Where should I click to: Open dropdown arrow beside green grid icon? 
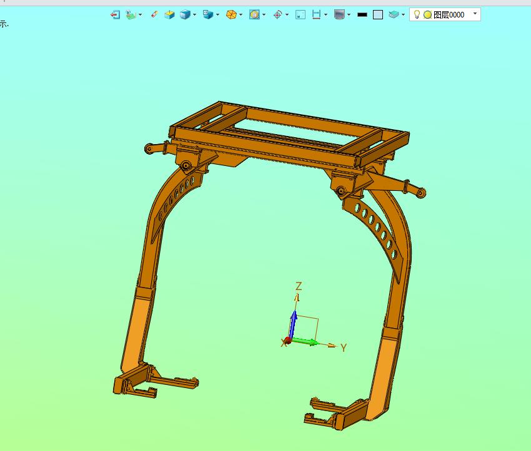pyautogui.click(x=140, y=15)
